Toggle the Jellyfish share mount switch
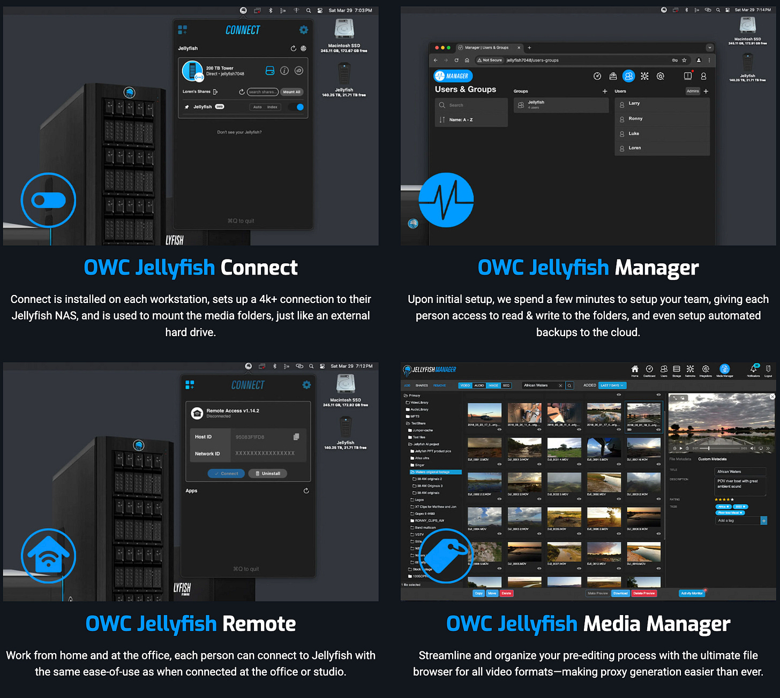This screenshot has height=698, width=780. [x=296, y=107]
